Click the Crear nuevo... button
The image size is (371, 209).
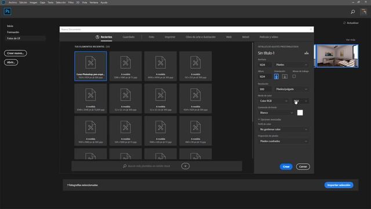16,53
